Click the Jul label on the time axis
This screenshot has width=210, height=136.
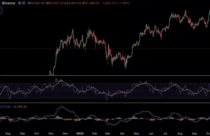click(165, 133)
